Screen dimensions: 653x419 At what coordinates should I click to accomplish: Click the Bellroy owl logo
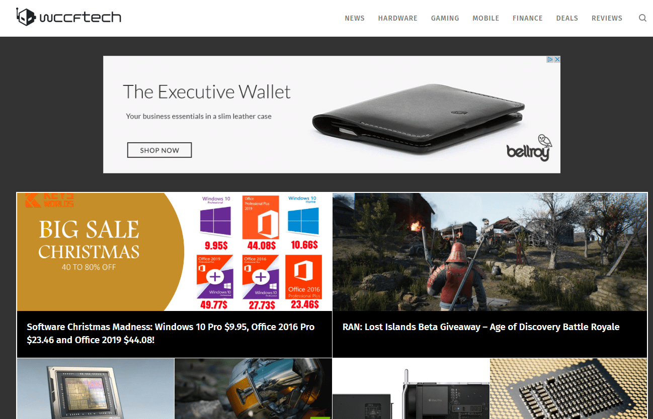coord(529,148)
